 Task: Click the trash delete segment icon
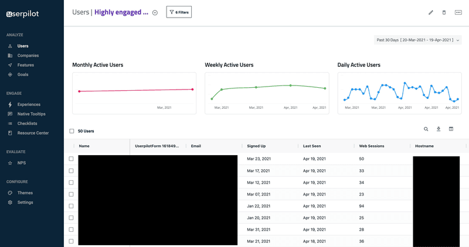(x=444, y=12)
